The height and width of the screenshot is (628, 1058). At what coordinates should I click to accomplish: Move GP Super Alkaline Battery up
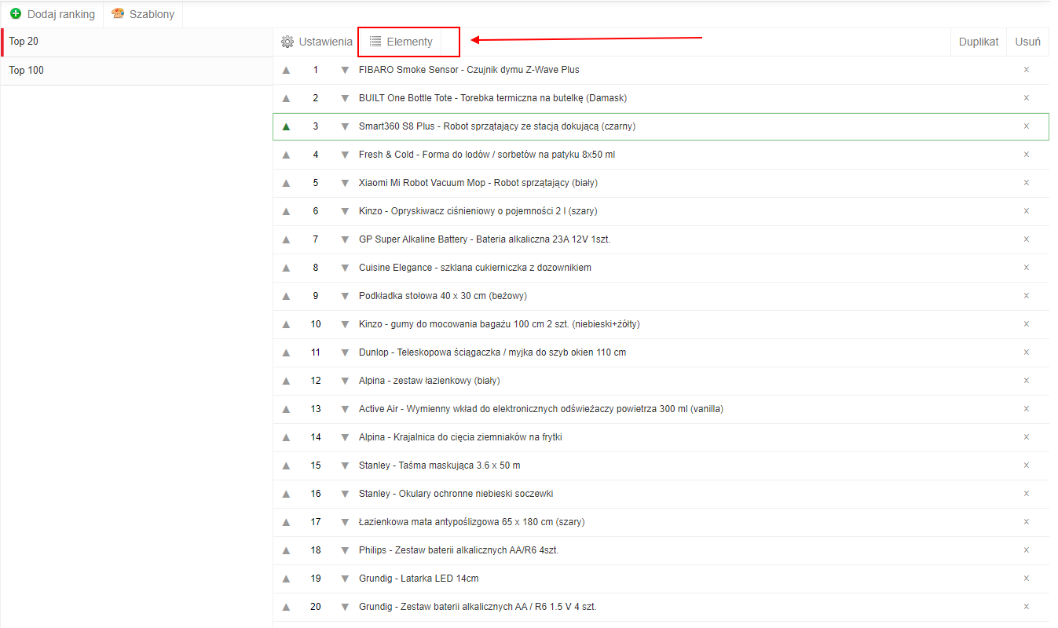tap(286, 239)
